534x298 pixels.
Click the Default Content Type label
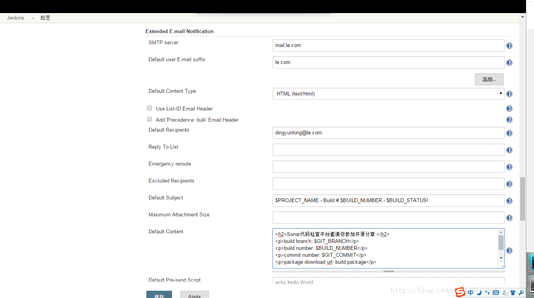point(172,91)
